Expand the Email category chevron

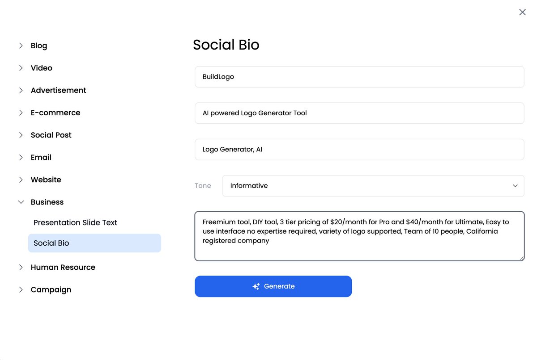coord(21,157)
